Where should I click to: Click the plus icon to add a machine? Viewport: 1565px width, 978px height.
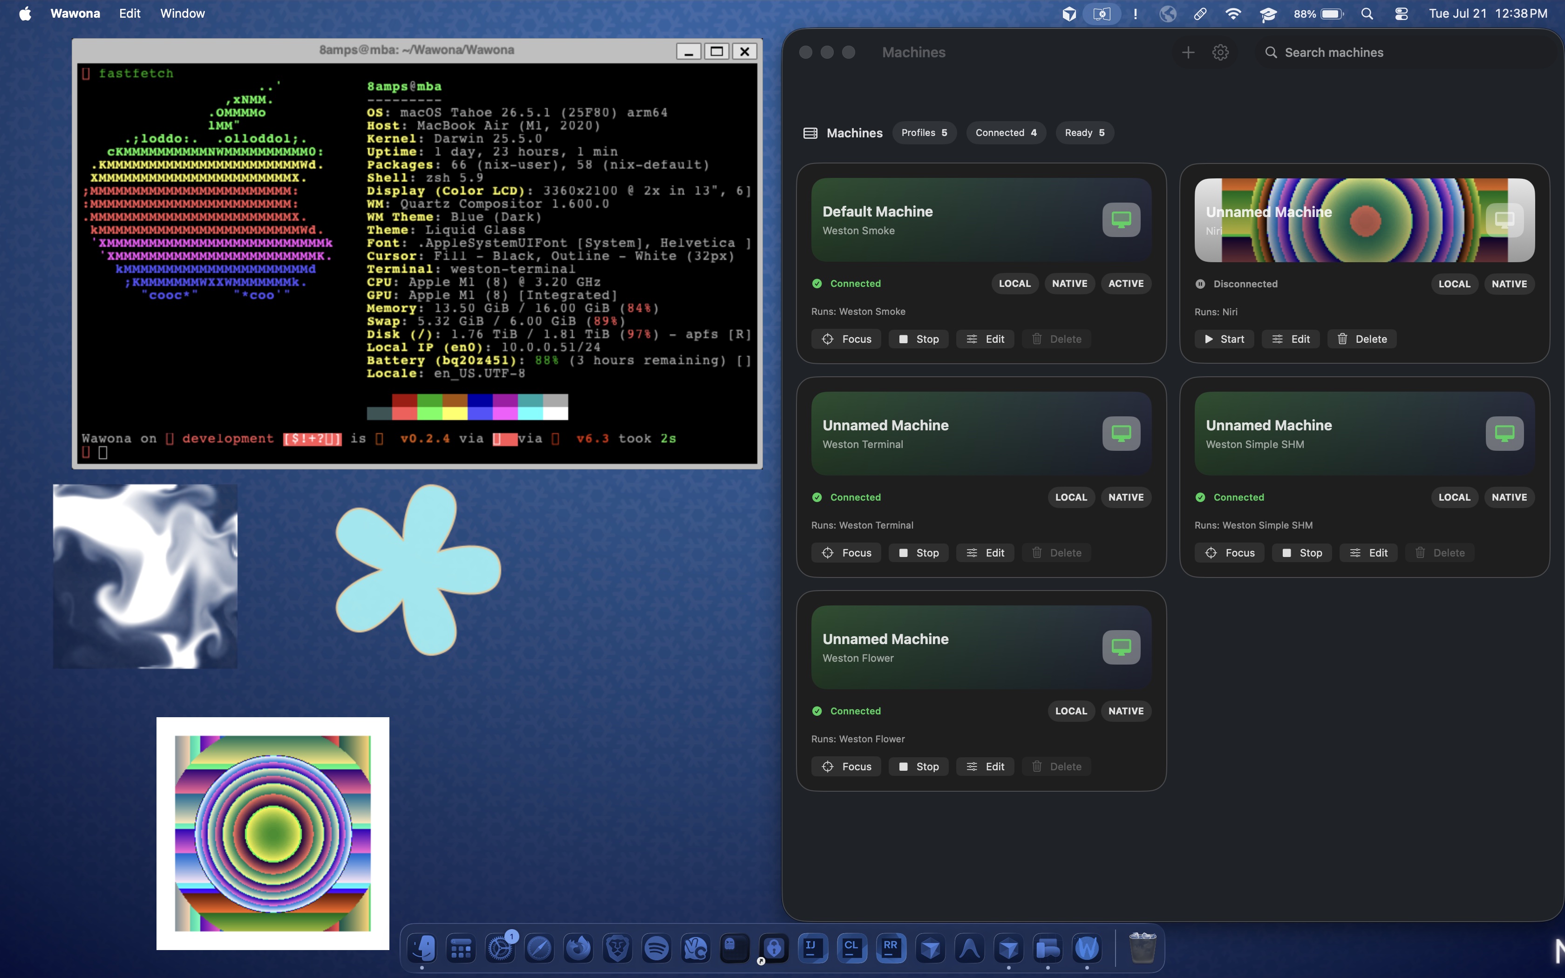[x=1188, y=52]
